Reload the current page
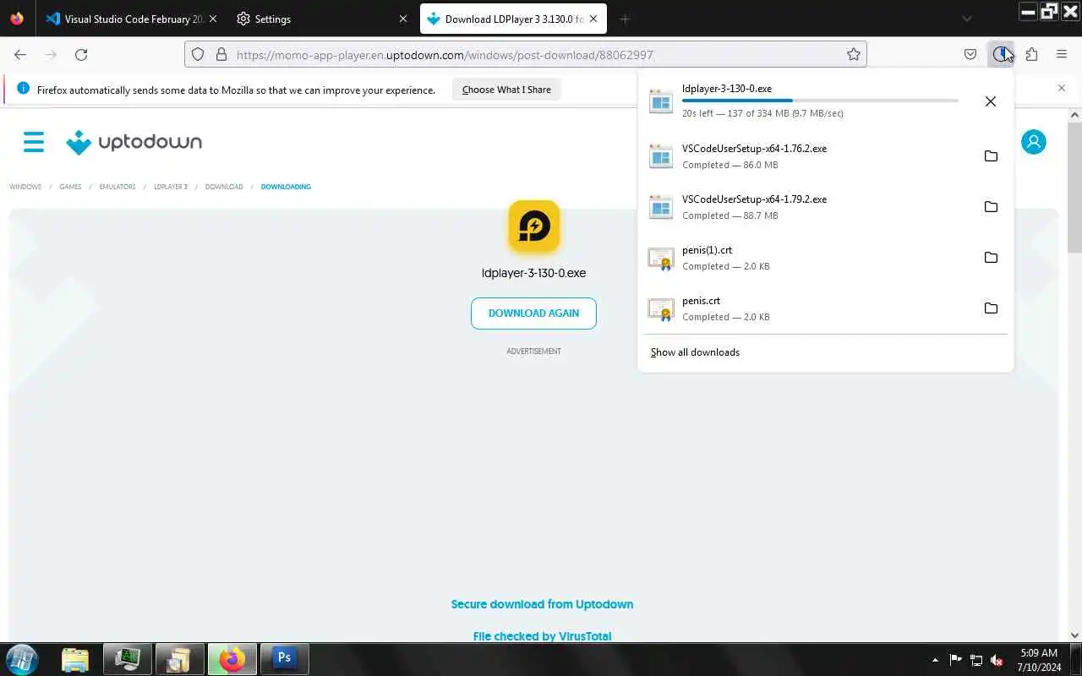The image size is (1082, 676). pos(81,54)
